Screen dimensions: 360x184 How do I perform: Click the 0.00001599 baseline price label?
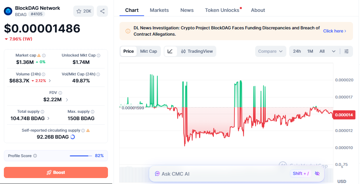tap(133, 108)
